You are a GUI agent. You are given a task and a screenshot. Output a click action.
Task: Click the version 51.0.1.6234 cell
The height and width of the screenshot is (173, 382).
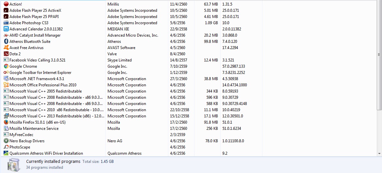pos(231,129)
